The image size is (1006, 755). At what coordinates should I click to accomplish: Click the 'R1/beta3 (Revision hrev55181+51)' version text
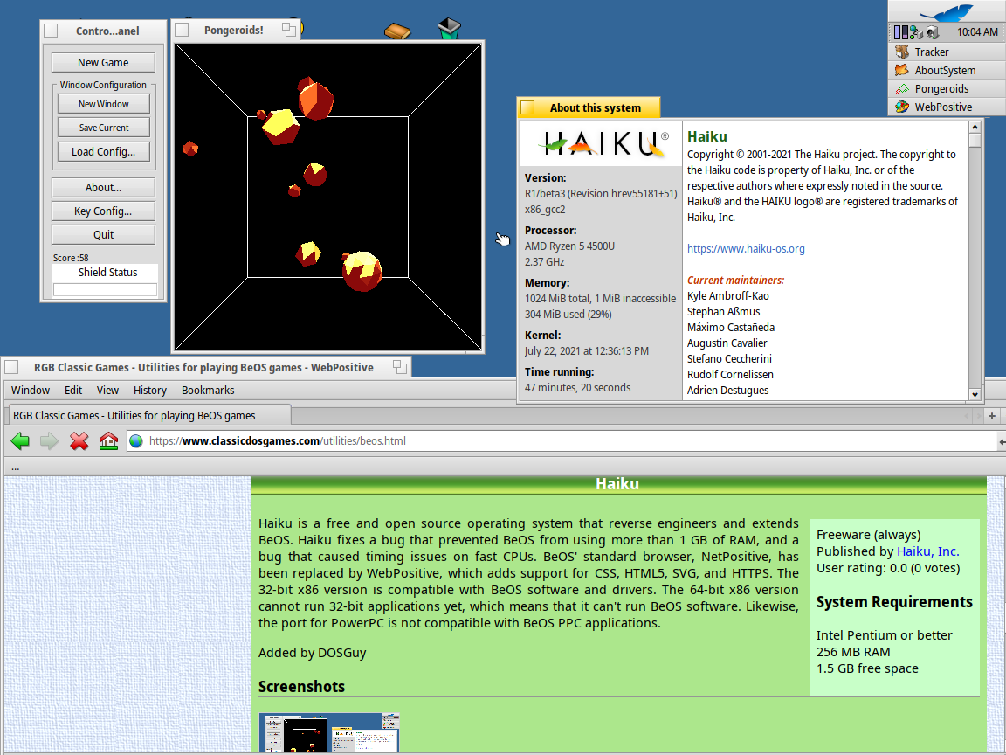pyautogui.click(x=601, y=193)
